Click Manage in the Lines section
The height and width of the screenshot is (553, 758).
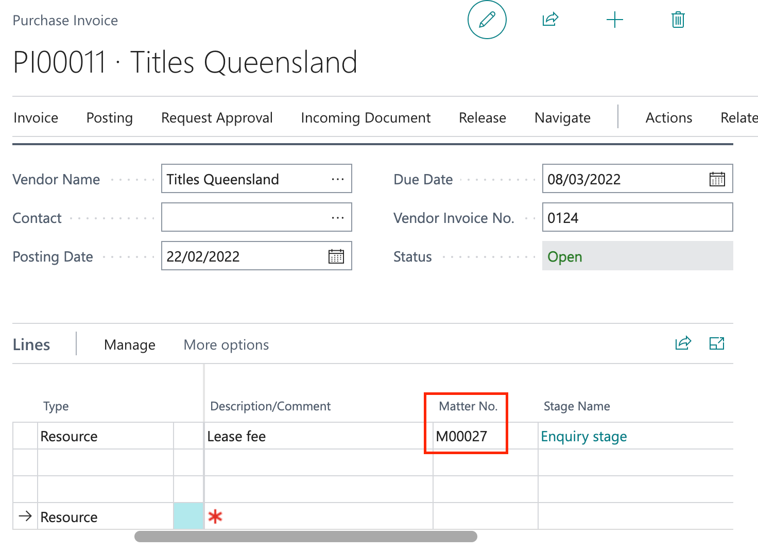click(130, 345)
